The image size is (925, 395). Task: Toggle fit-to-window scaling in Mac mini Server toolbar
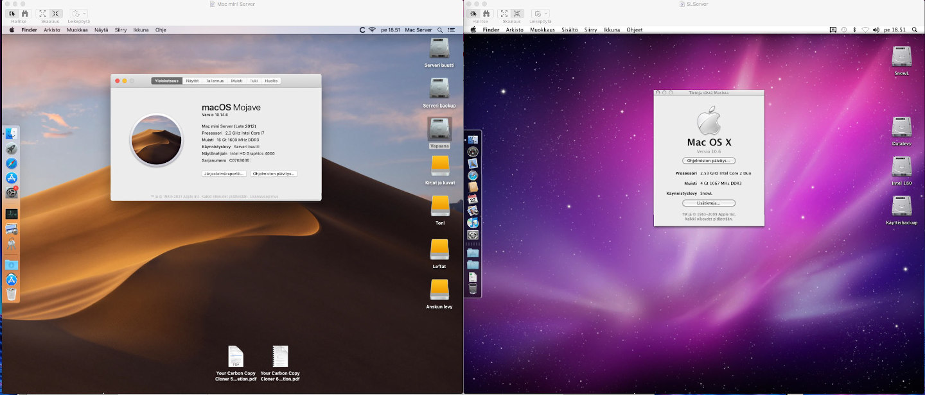click(x=42, y=13)
